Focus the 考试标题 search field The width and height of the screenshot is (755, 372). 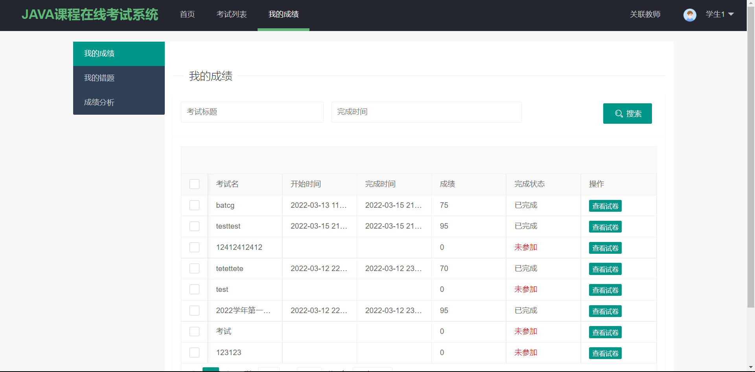click(x=252, y=112)
